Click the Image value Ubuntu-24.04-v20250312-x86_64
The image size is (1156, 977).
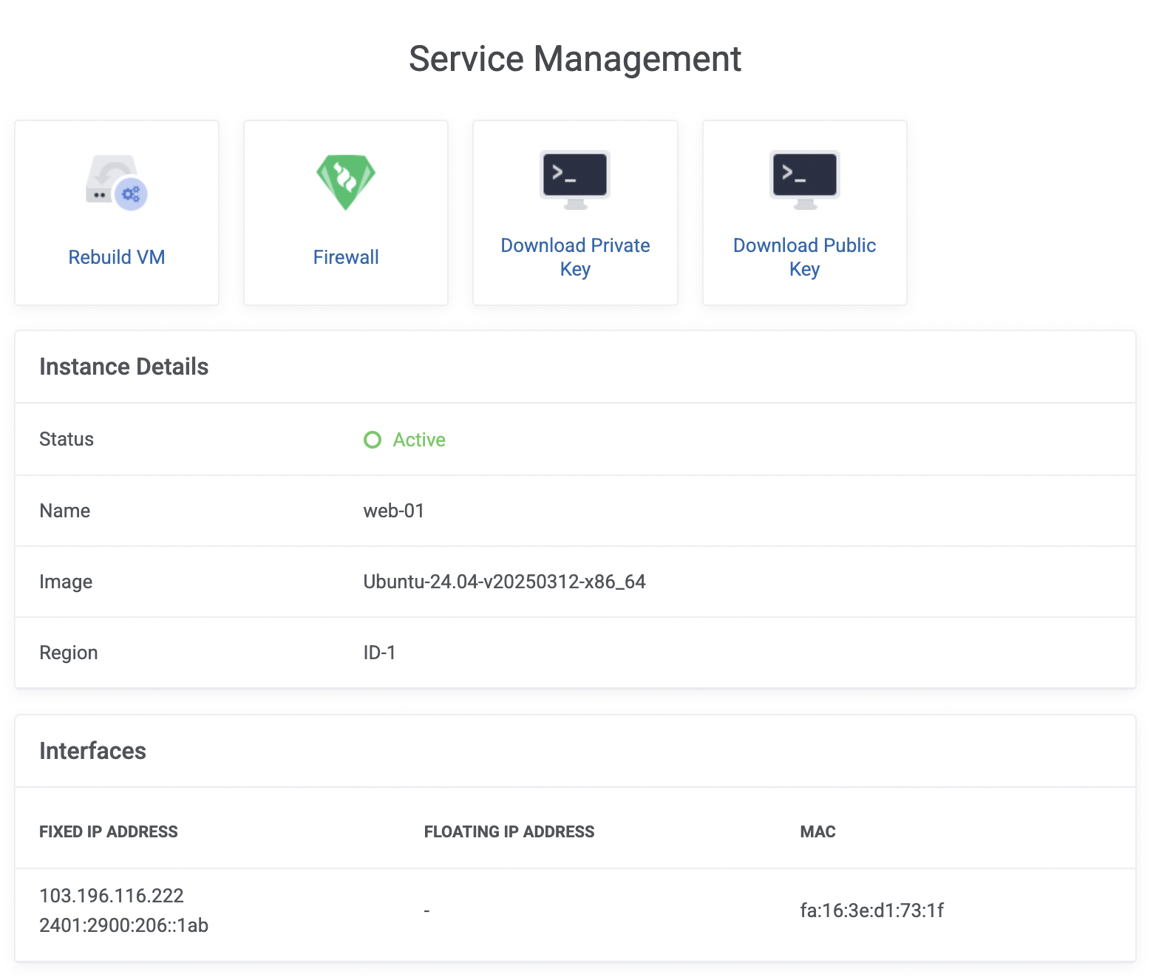click(504, 582)
